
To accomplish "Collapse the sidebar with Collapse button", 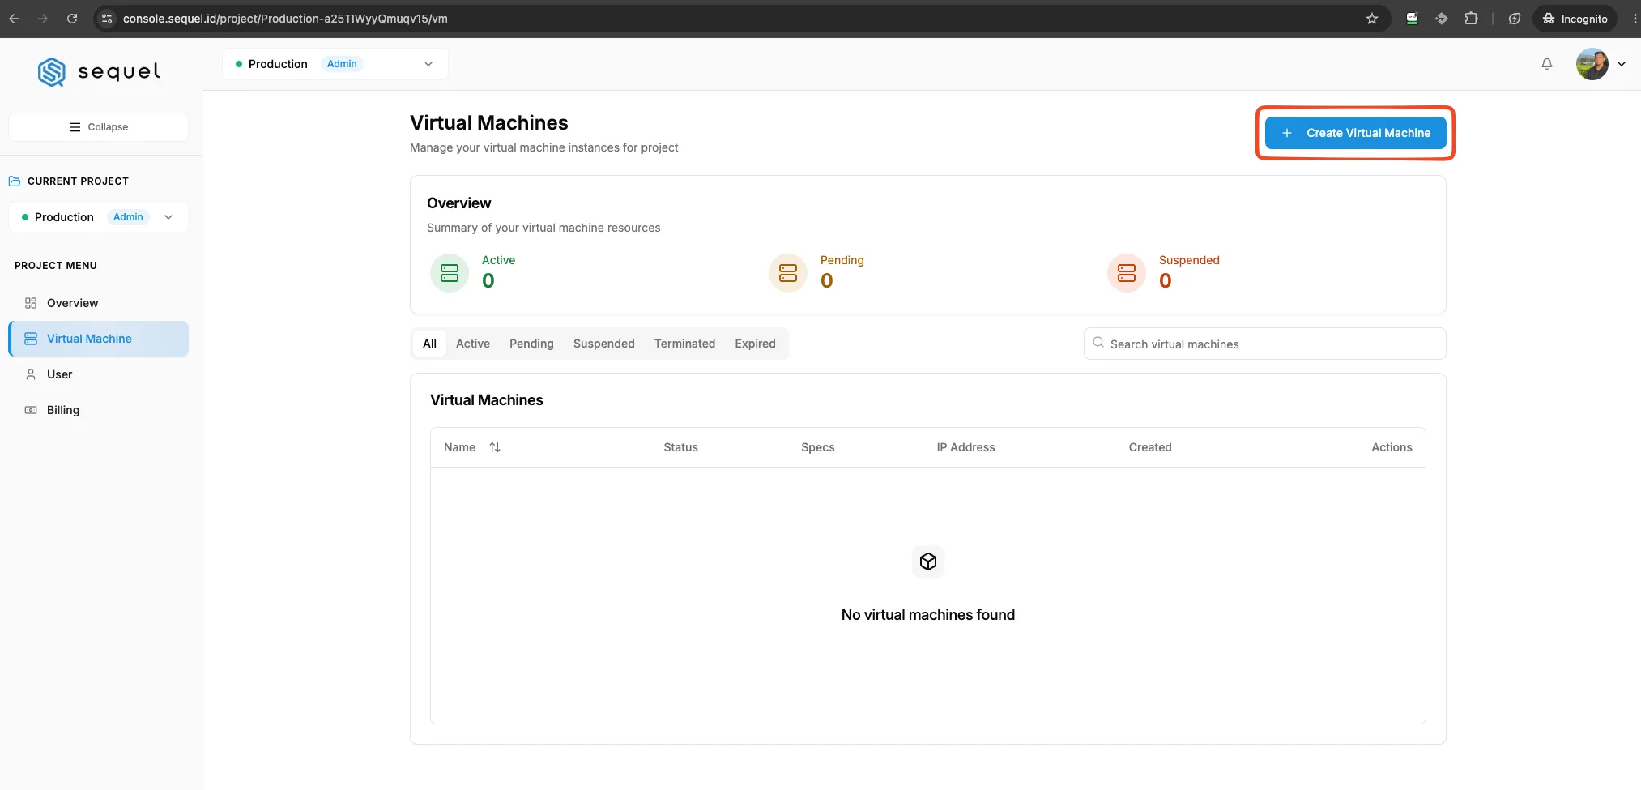I will (x=98, y=127).
